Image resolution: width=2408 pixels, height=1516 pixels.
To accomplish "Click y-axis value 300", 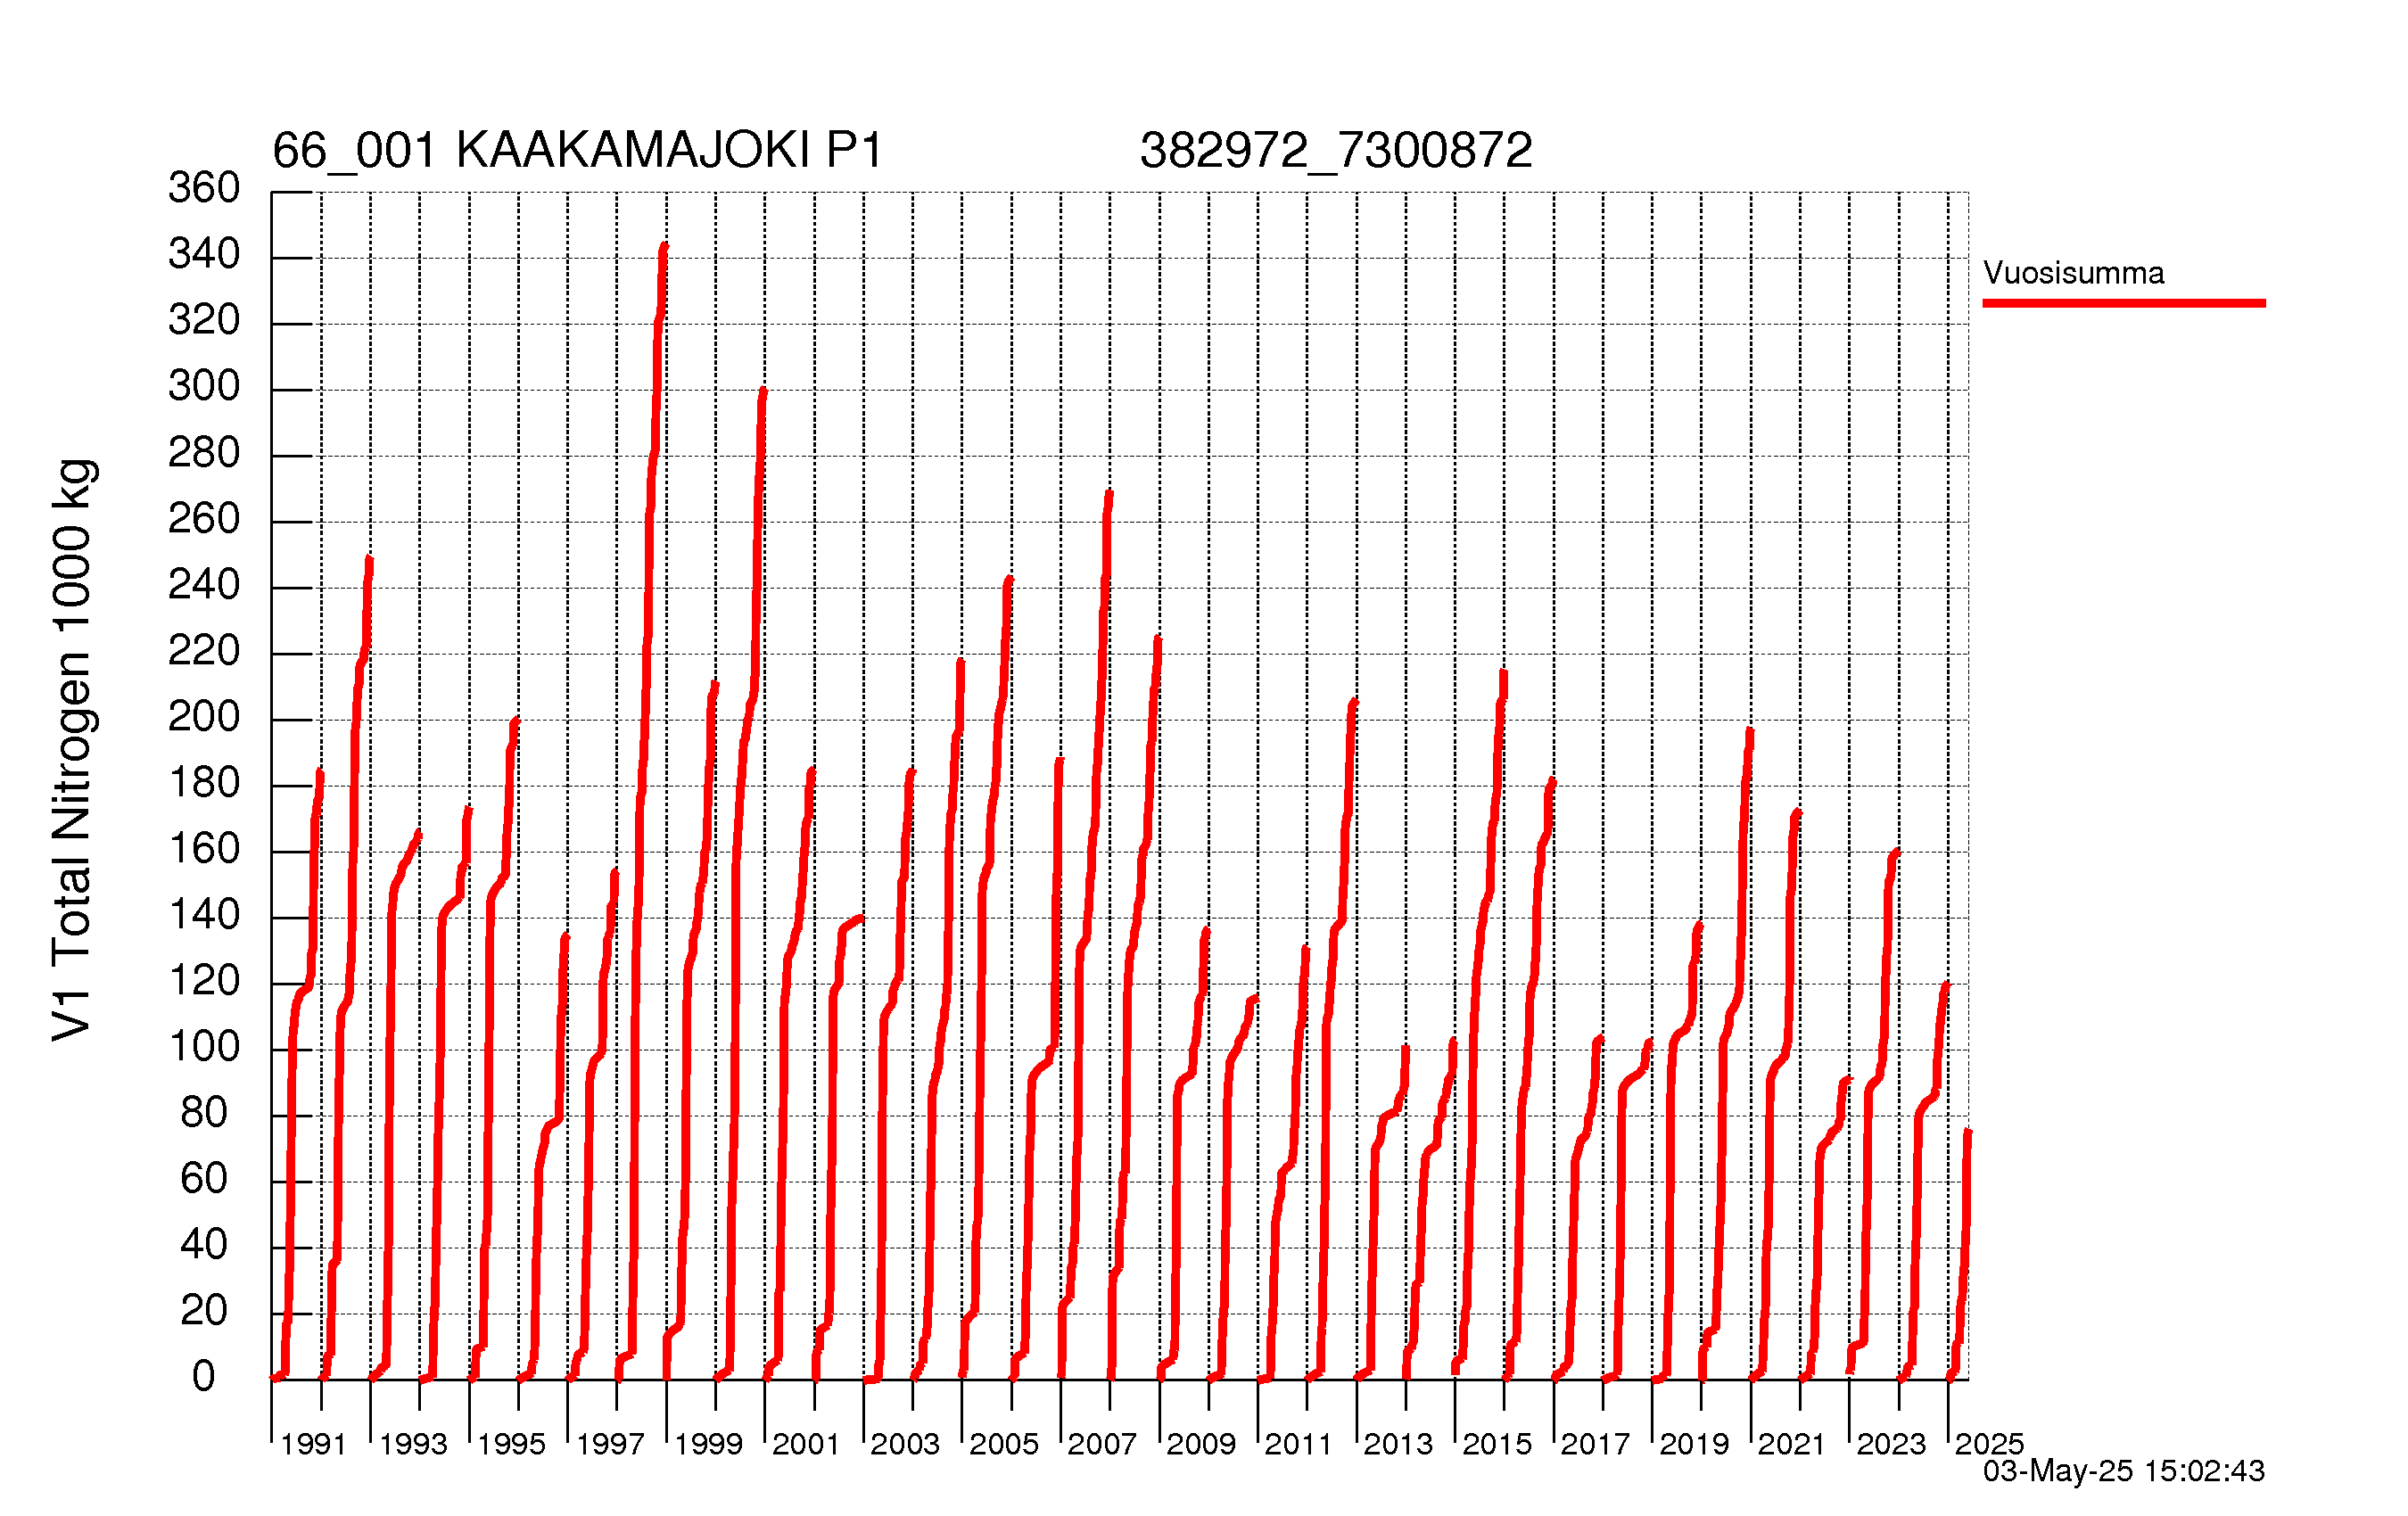I will 204,386.
